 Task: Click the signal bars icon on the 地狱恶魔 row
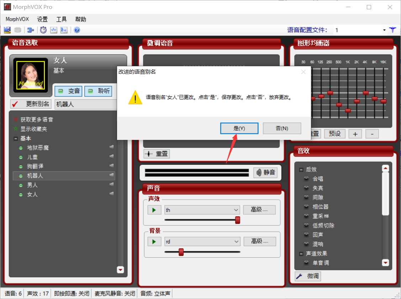pyautogui.click(x=111, y=147)
